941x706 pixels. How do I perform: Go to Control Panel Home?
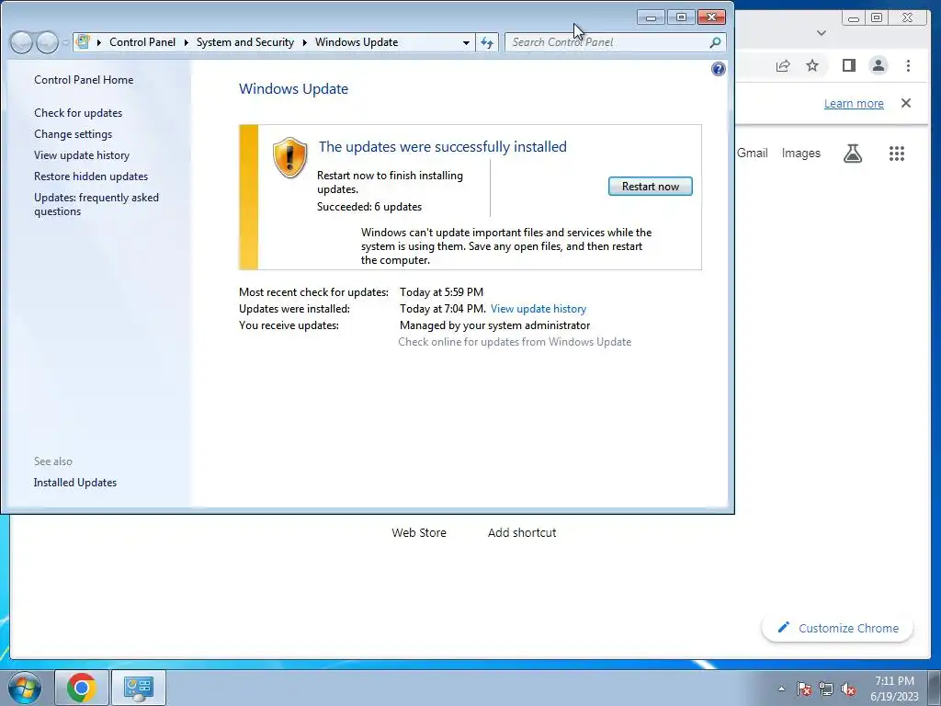click(84, 80)
